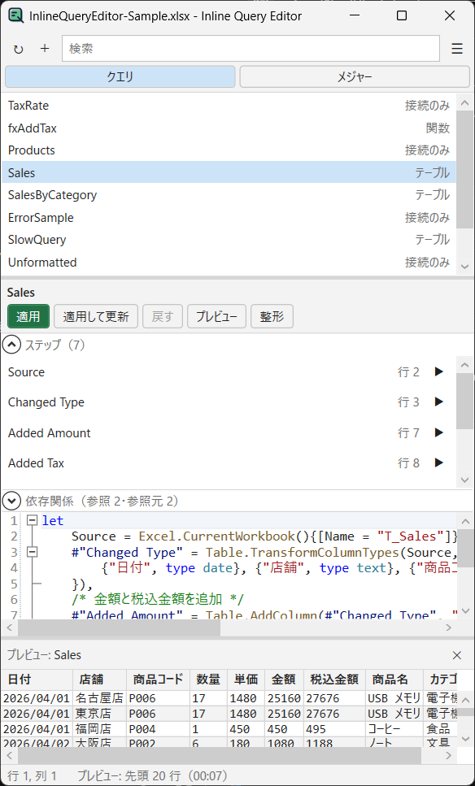Viewport: 475px width, 786px height.
Task: Click the 福岡店 cell in preview
Action: click(x=100, y=729)
